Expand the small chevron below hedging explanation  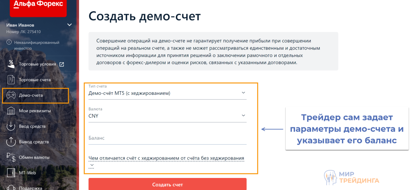(x=92, y=165)
